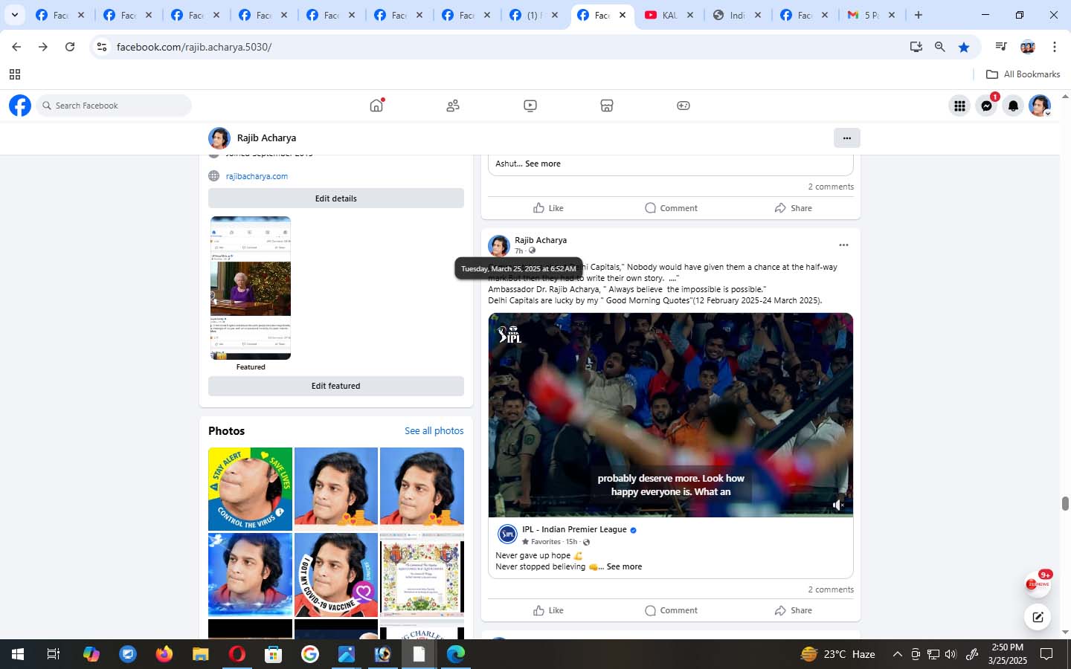Open options menu on Rajib Acharya's 7h post
1071x669 pixels.
843,245
